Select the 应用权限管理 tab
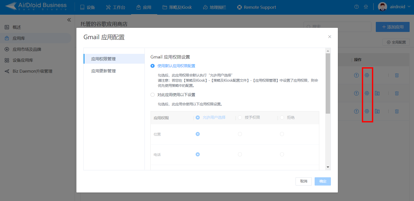Image resolution: width=414 pixels, height=201 pixels. pyautogui.click(x=114, y=59)
